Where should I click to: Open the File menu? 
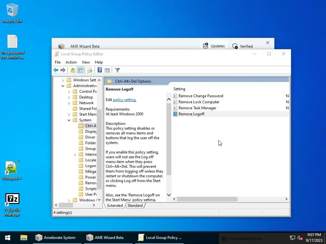point(58,62)
